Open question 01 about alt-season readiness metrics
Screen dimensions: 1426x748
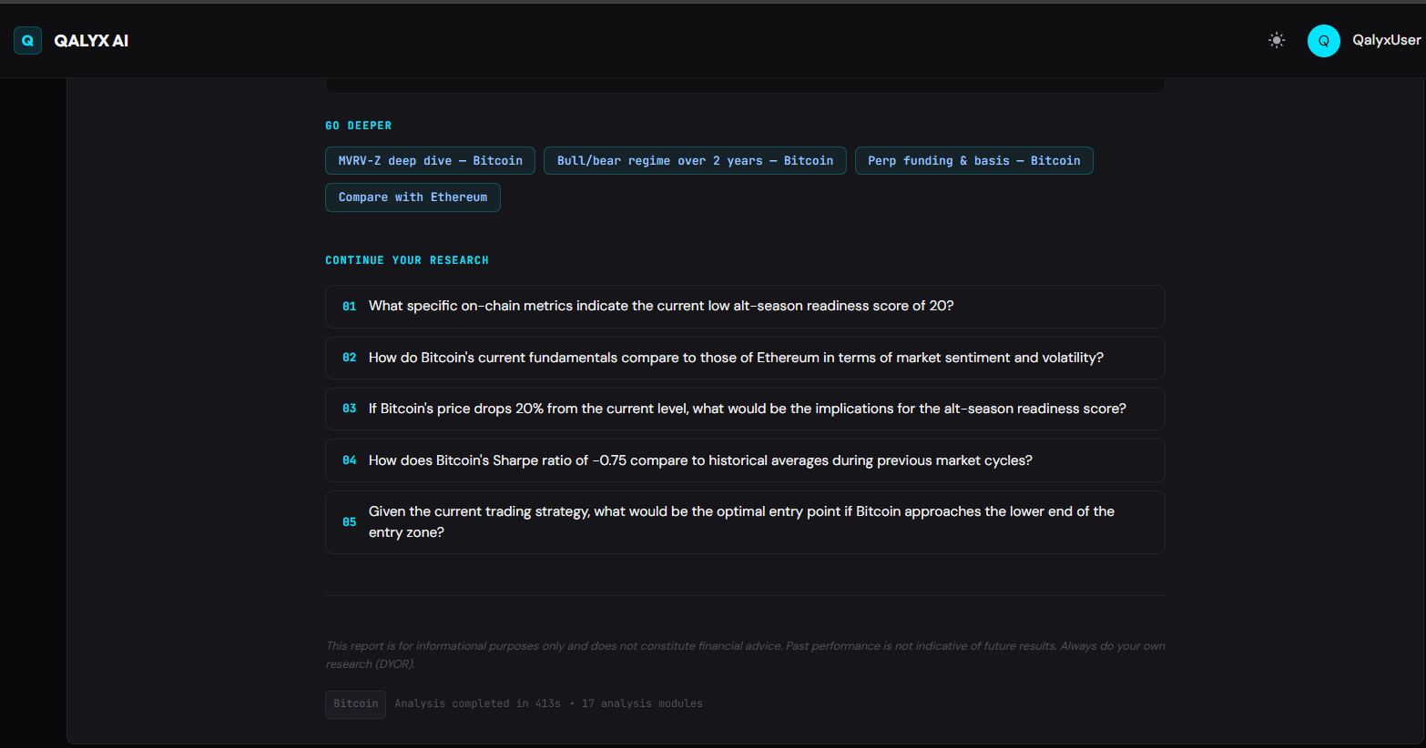coord(745,307)
